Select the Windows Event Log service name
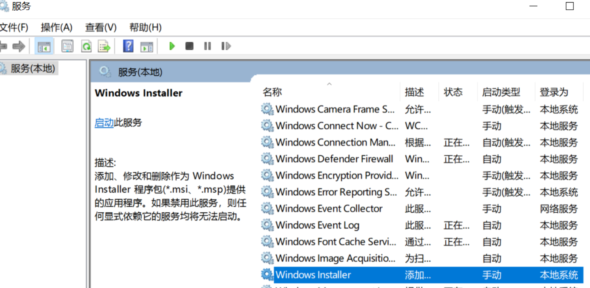Image resolution: width=590 pixels, height=288 pixels. pyautogui.click(x=318, y=225)
